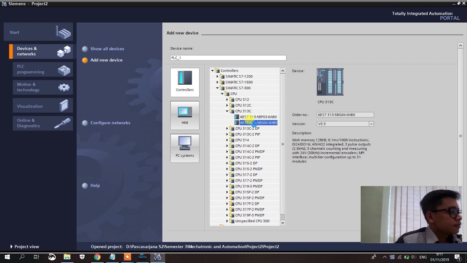
Task: Select the Show all devices option
Action: tap(107, 49)
